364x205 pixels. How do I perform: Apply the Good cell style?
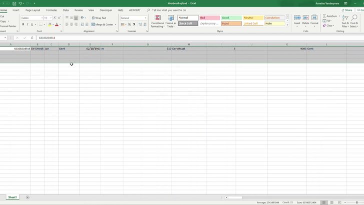coord(230,18)
